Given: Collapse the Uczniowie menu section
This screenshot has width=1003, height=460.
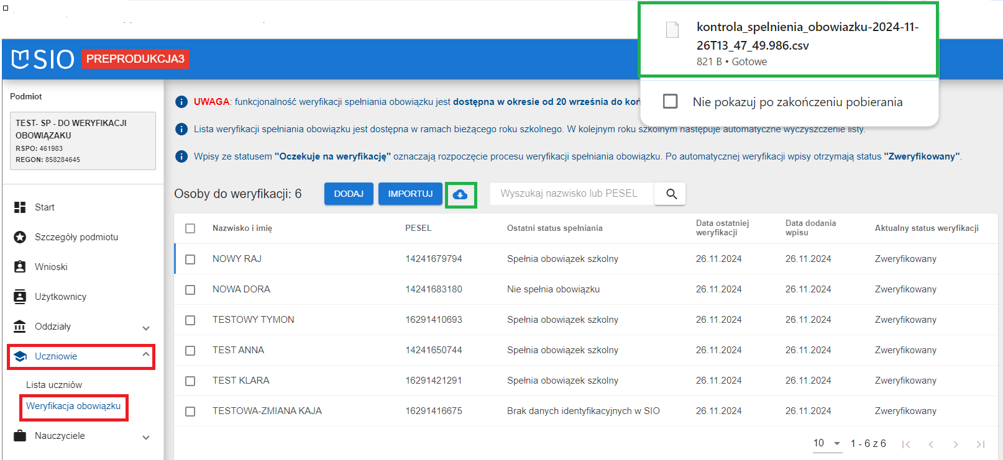Looking at the screenshot, I should pyautogui.click(x=146, y=355).
